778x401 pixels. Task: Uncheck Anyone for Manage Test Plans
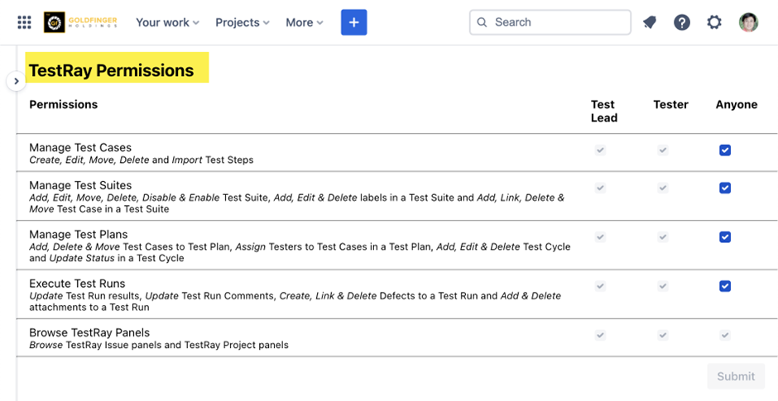coord(725,237)
